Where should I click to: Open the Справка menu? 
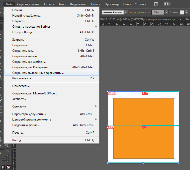click(140, 4)
